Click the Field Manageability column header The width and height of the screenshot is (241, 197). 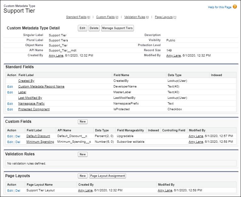click(x=130, y=130)
